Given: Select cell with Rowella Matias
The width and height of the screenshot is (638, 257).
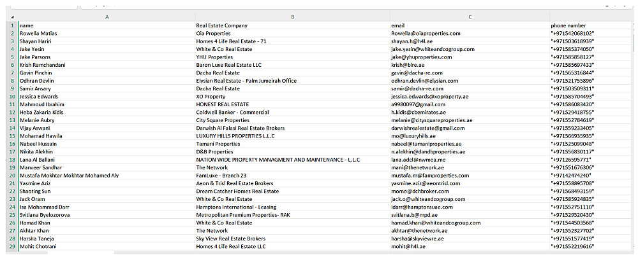Looking at the screenshot, I should [107, 33].
